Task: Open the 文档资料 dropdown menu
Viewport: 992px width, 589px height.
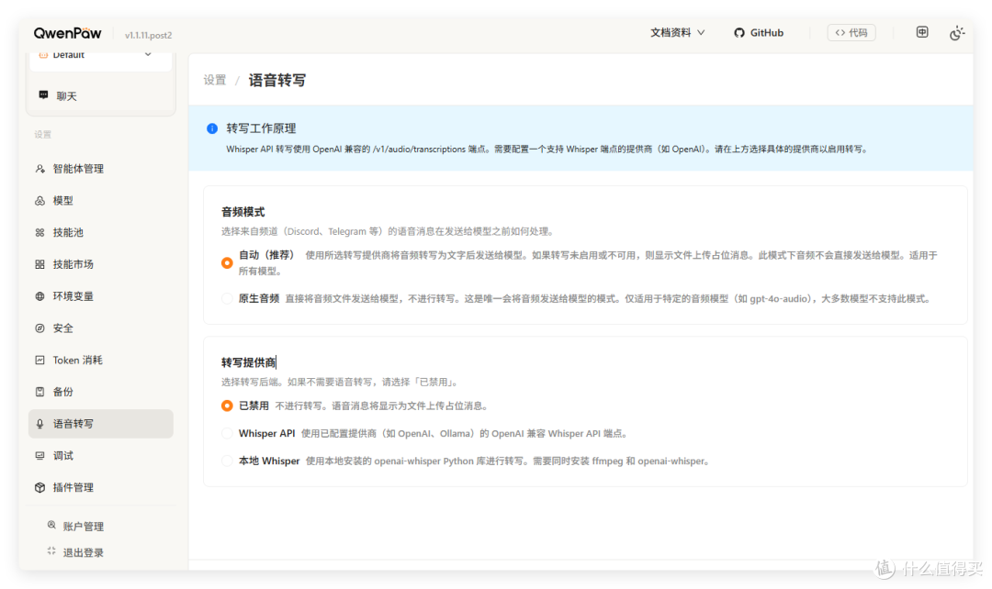Action: pyautogui.click(x=678, y=33)
